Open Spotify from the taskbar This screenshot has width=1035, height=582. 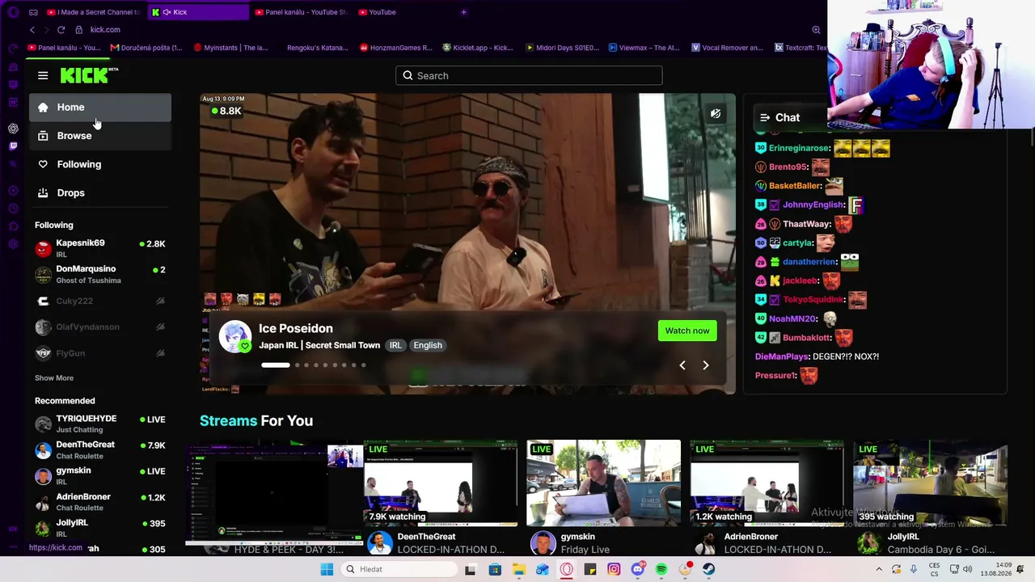pyautogui.click(x=661, y=570)
